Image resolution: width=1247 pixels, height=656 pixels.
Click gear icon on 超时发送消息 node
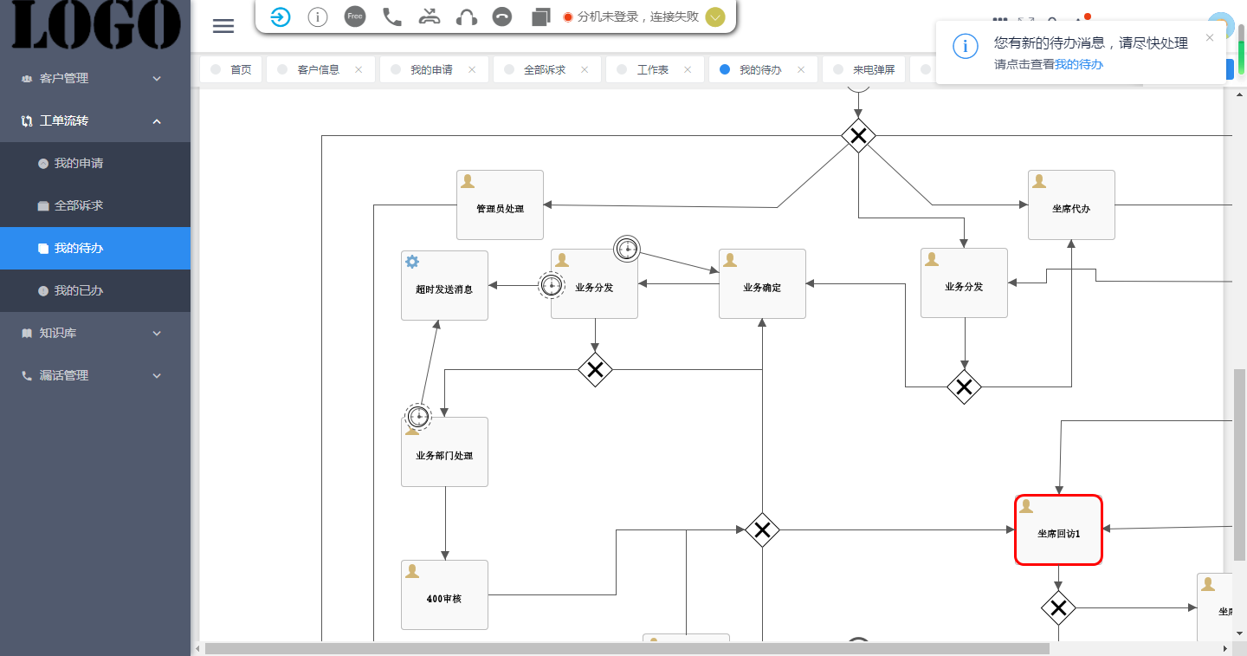412,262
